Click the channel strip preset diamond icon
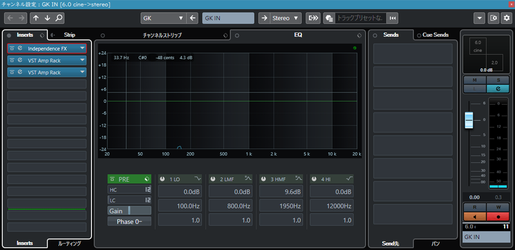The width and height of the screenshot is (515, 250). point(225,35)
